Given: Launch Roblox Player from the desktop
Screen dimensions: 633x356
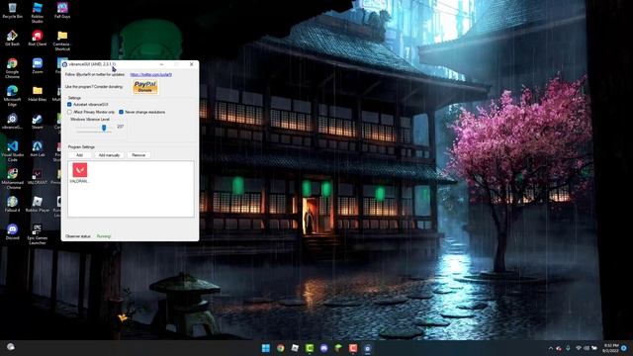Looking at the screenshot, I should coord(38,204).
